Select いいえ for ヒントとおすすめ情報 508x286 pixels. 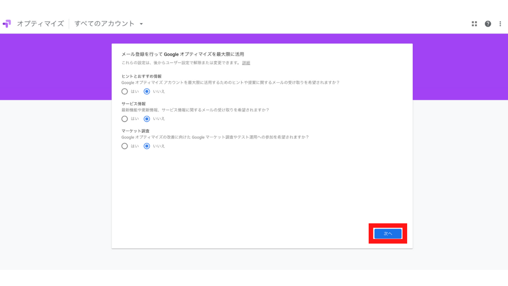click(147, 91)
